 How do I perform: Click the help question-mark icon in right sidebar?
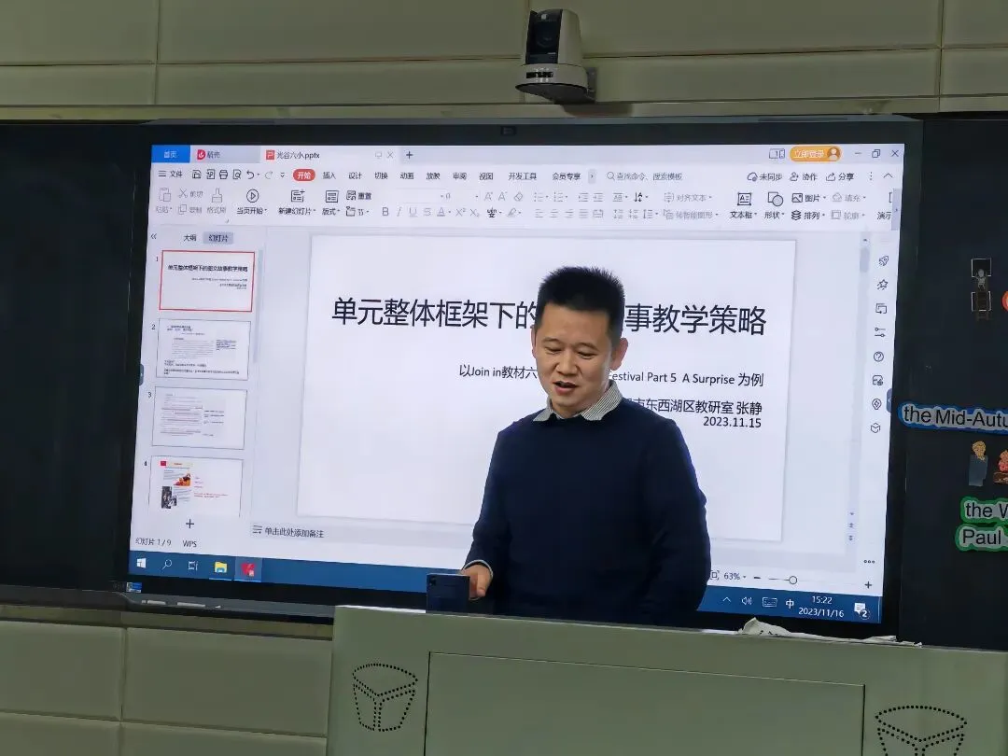879,357
